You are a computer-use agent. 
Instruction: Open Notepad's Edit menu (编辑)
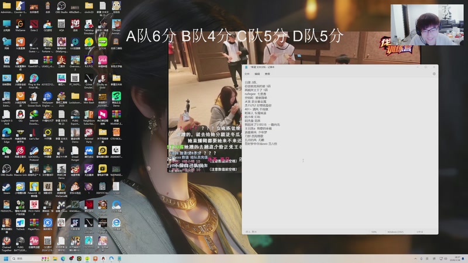(x=257, y=74)
